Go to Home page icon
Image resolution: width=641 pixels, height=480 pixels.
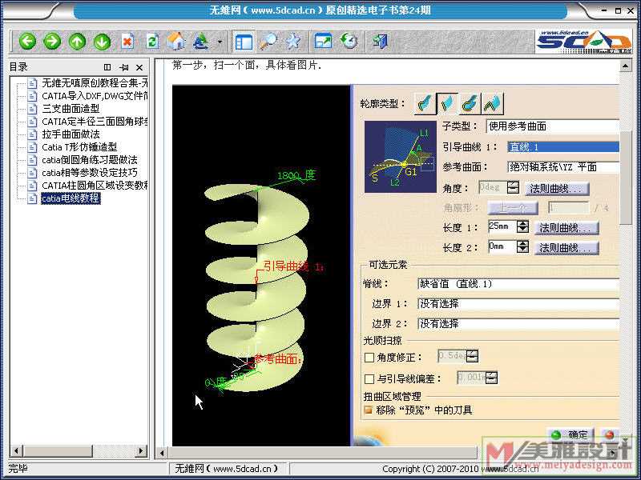pos(176,41)
